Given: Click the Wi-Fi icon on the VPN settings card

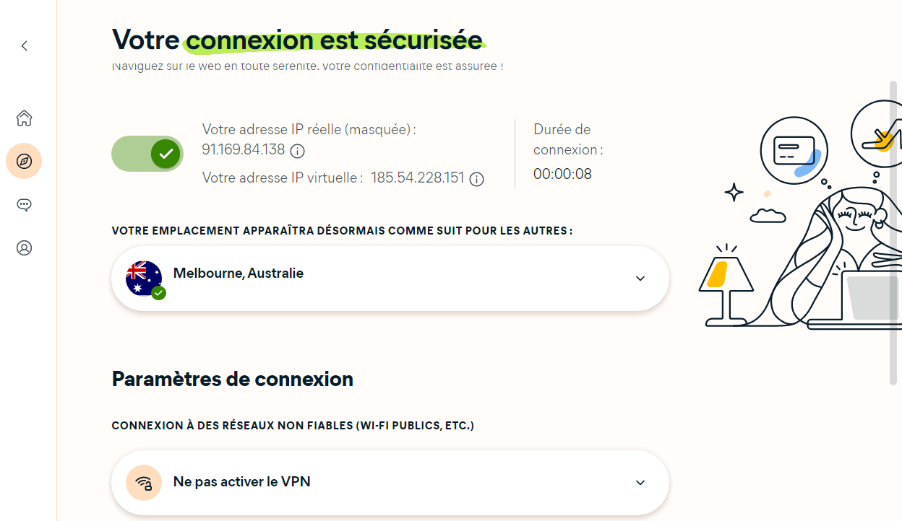Looking at the screenshot, I should (x=144, y=482).
